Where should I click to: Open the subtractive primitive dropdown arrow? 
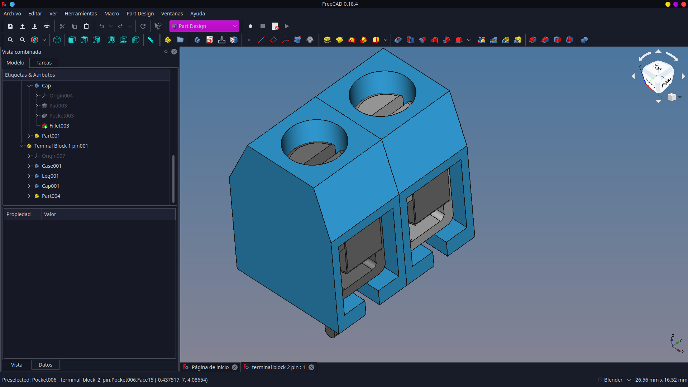click(x=469, y=40)
